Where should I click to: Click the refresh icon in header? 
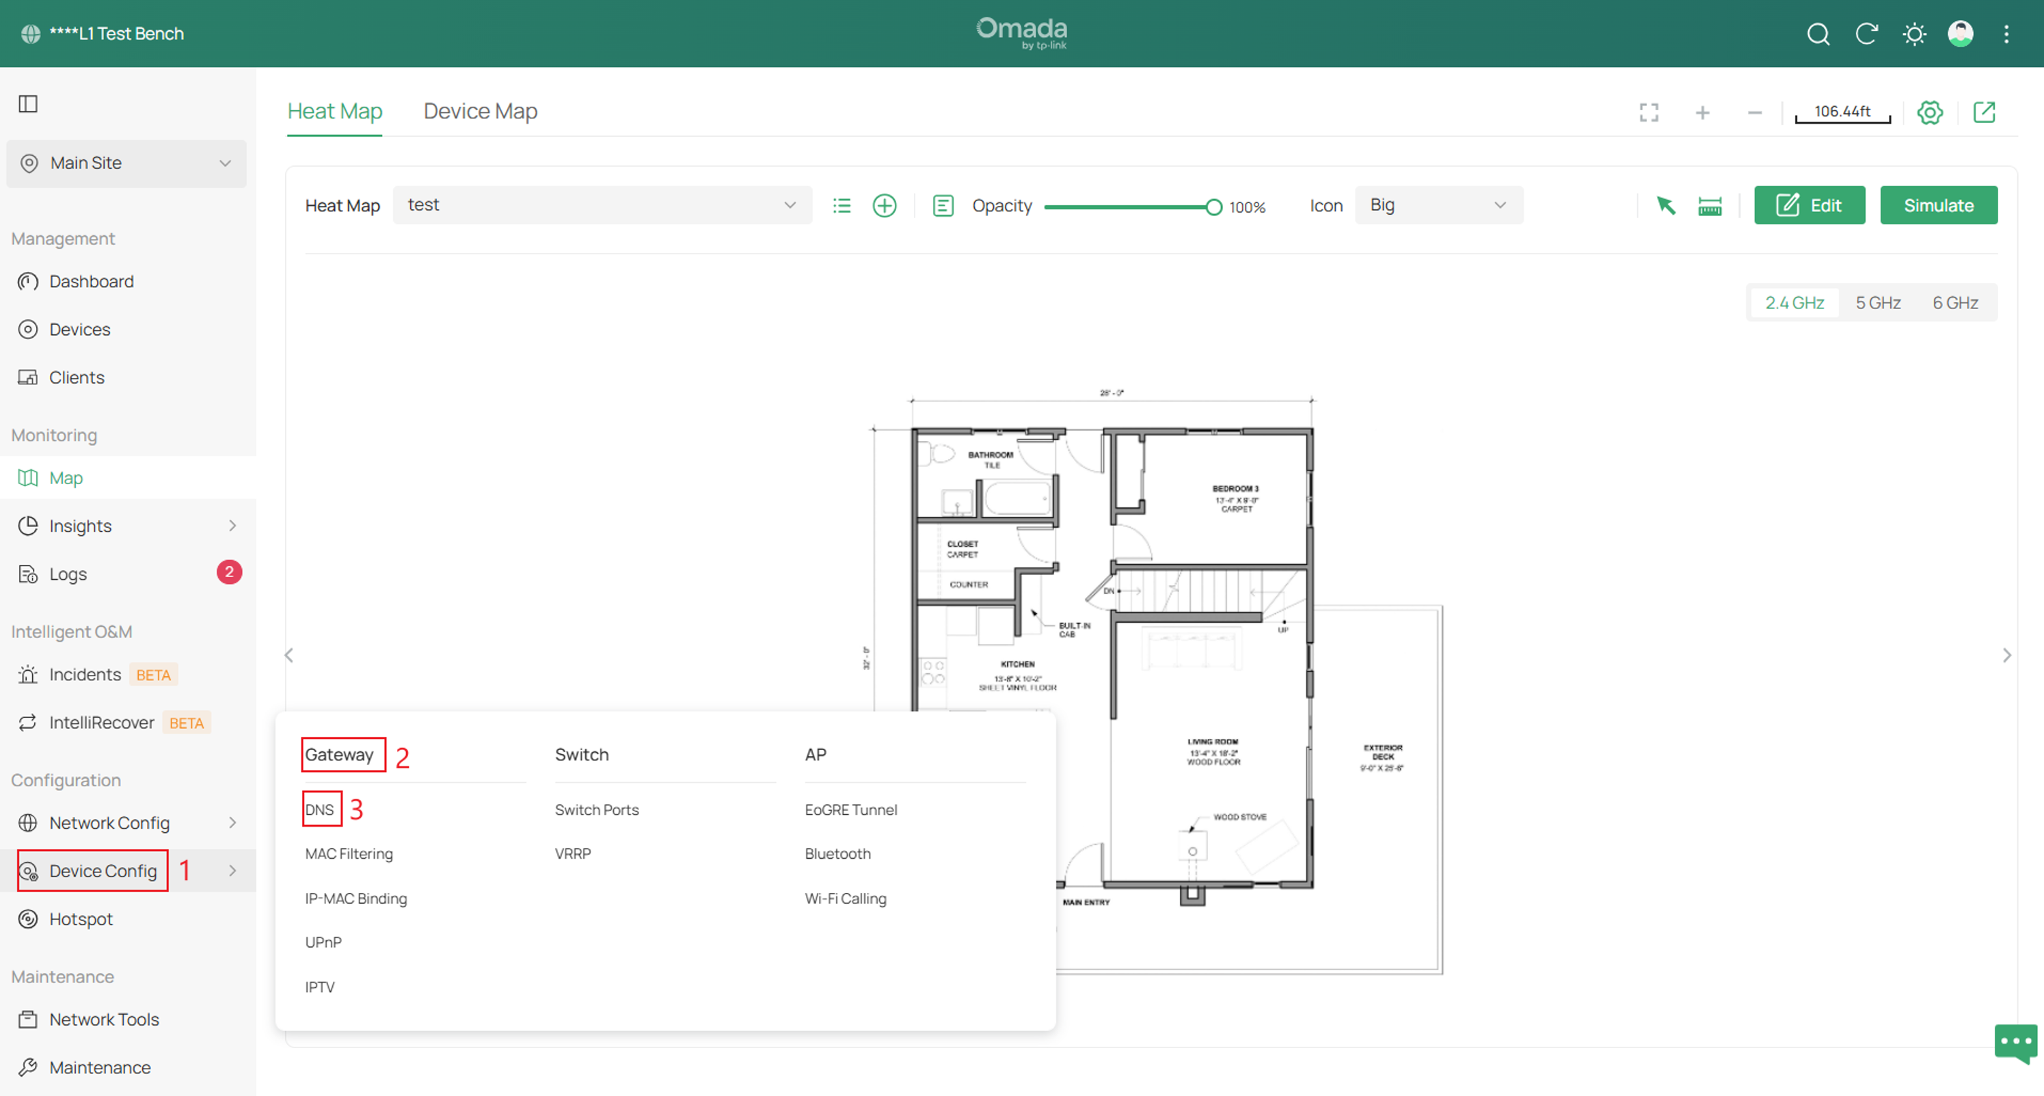(x=1866, y=34)
